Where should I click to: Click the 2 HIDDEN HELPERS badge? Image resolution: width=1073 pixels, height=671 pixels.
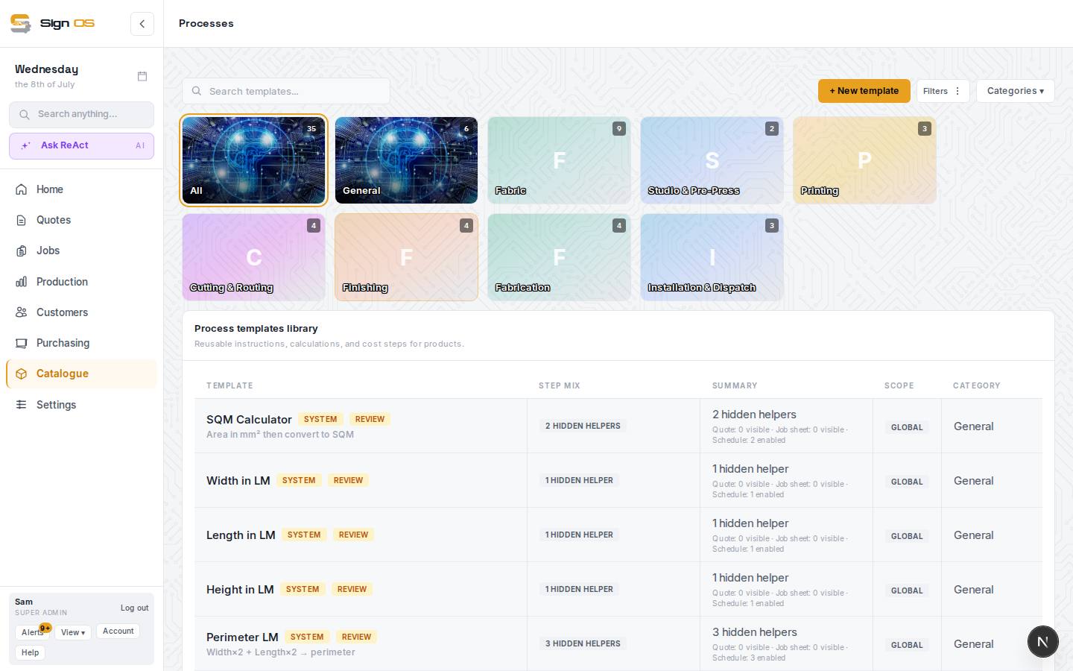[583, 426]
